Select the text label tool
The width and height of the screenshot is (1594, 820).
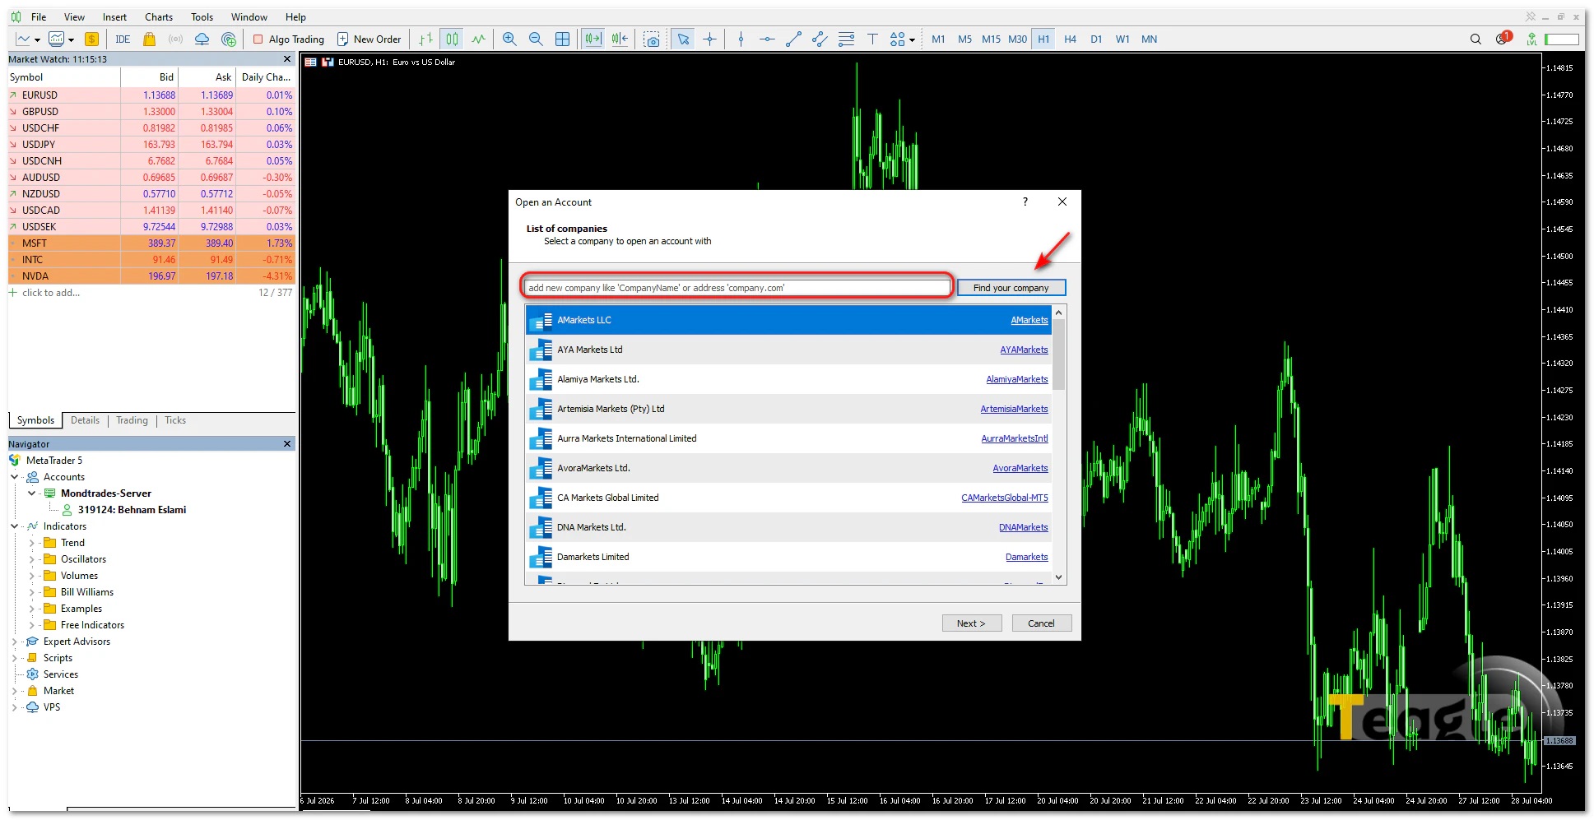pyautogui.click(x=872, y=39)
